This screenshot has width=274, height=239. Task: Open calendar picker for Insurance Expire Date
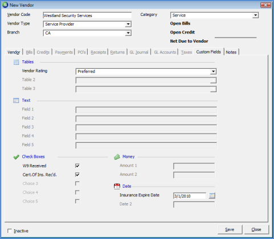[212, 196]
